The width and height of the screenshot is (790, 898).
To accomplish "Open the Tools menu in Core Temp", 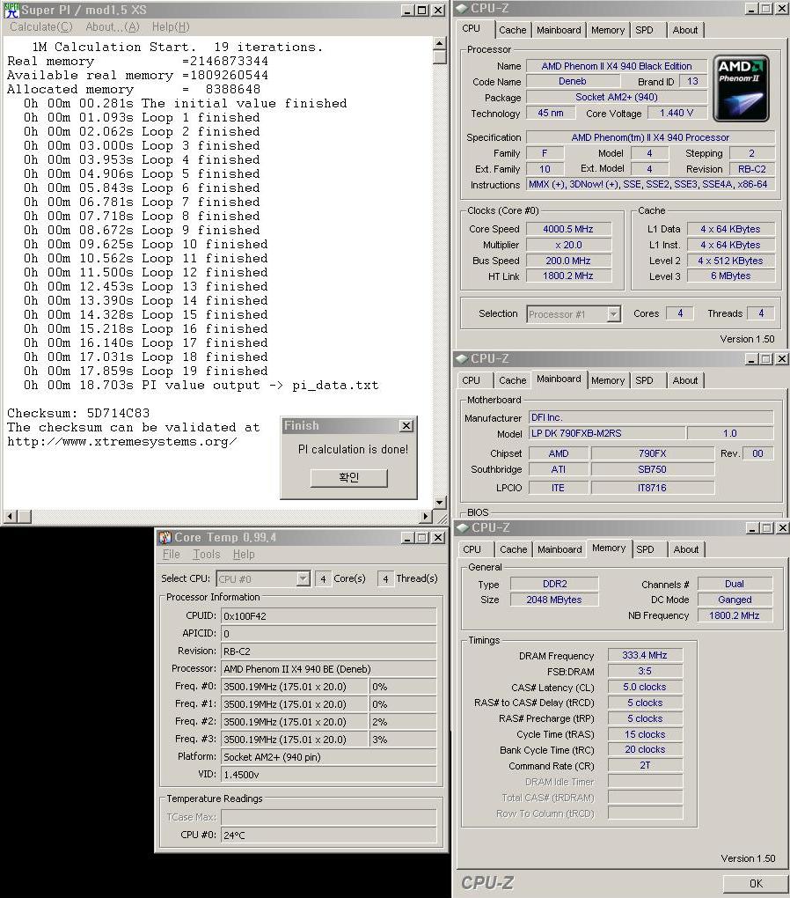I will 207,555.
